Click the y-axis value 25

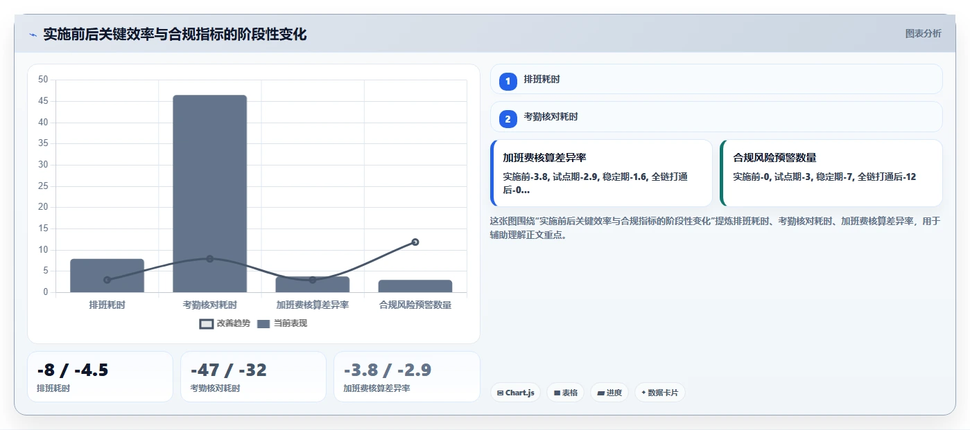pos(43,186)
